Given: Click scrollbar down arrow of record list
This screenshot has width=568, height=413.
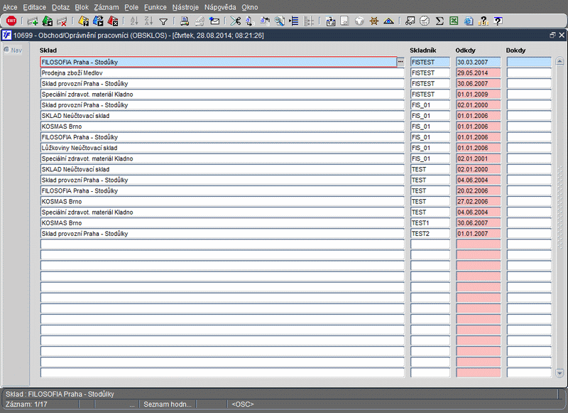Looking at the screenshot, I should (559, 372).
